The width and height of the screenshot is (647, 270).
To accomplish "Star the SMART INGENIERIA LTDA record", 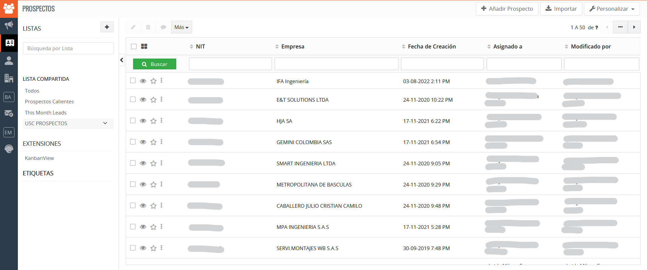I will 153,163.
